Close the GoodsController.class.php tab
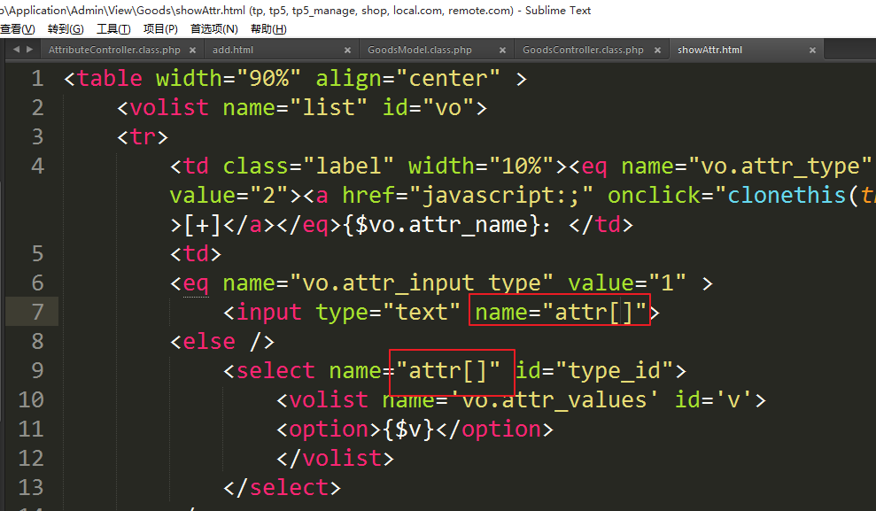The width and height of the screenshot is (876, 511). [657, 50]
